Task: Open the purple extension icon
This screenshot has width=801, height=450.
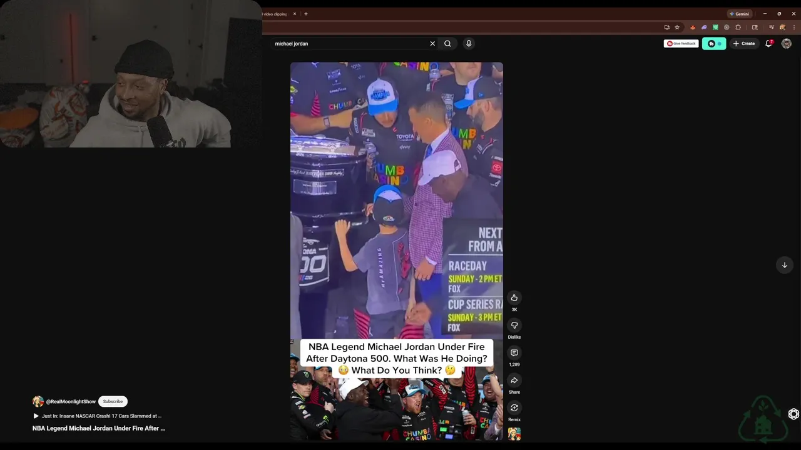Action: (x=704, y=27)
